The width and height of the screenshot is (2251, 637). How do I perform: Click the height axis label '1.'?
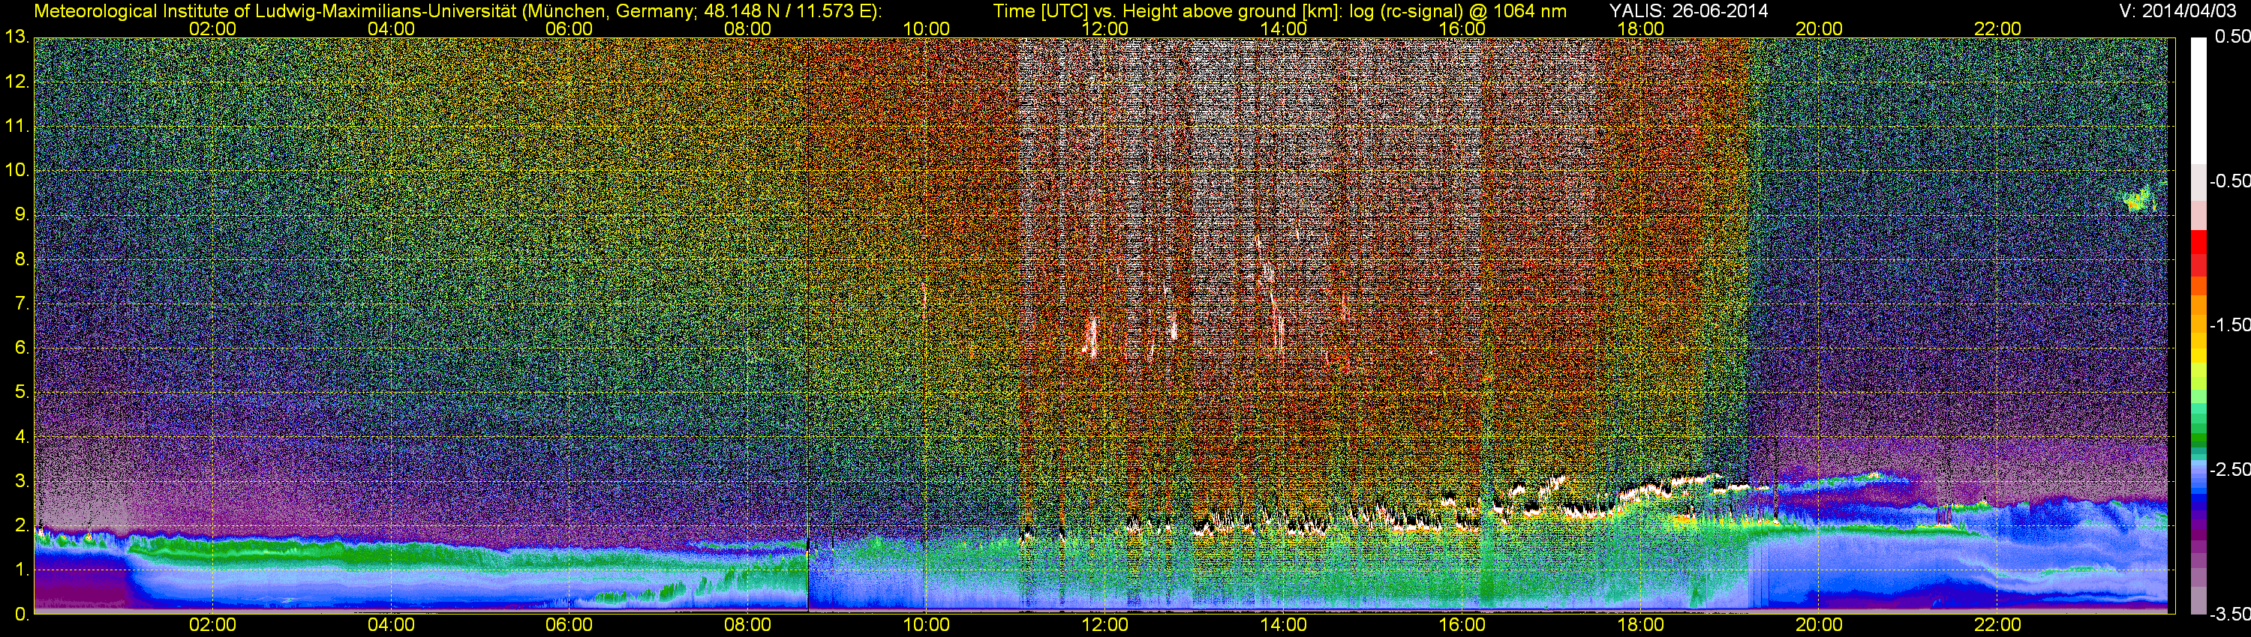click(x=22, y=570)
